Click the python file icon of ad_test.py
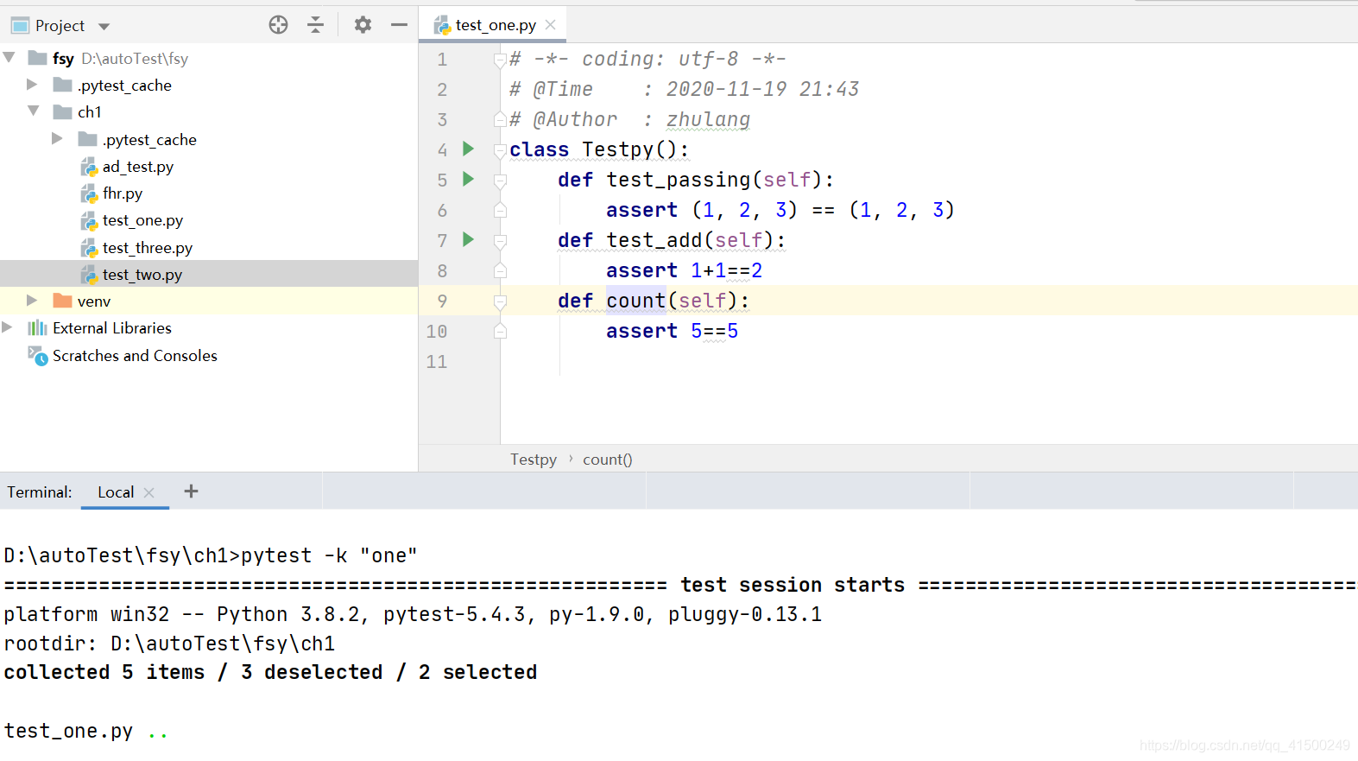This screenshot has width=1358, height=761. [89, 167]
